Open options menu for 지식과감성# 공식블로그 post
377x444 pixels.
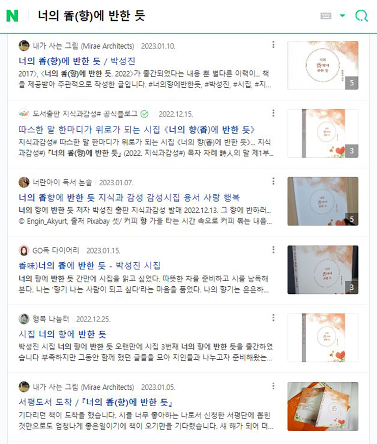273,113
